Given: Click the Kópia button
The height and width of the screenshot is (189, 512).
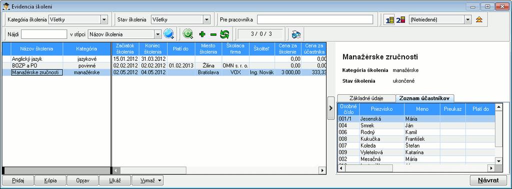Looking at the screenshot, I should coord(50,180).
